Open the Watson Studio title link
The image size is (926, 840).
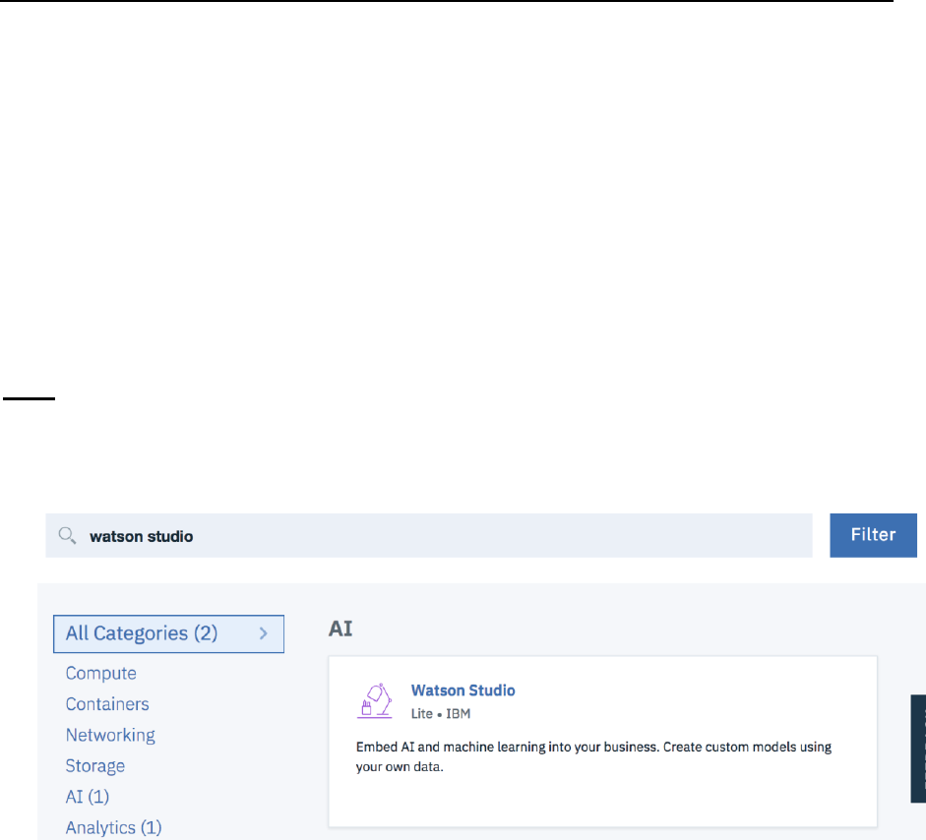(x=463, y=690)
